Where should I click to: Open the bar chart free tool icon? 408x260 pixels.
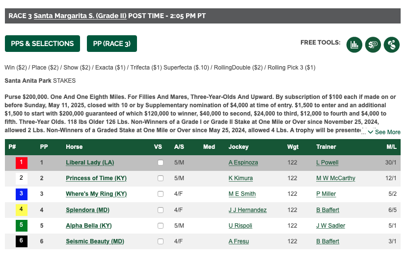coord(354,45)
